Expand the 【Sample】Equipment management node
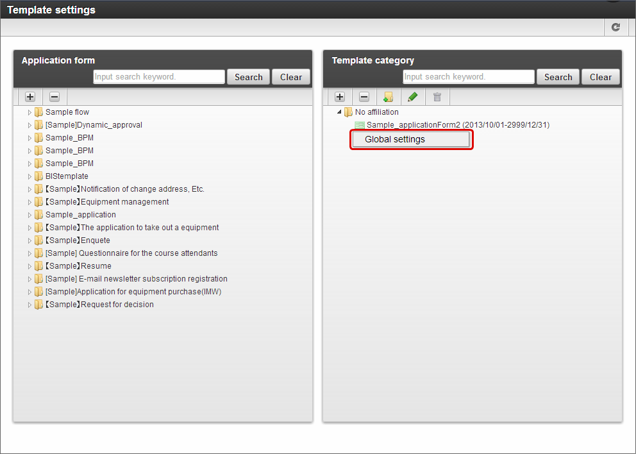 pos(29,202)
